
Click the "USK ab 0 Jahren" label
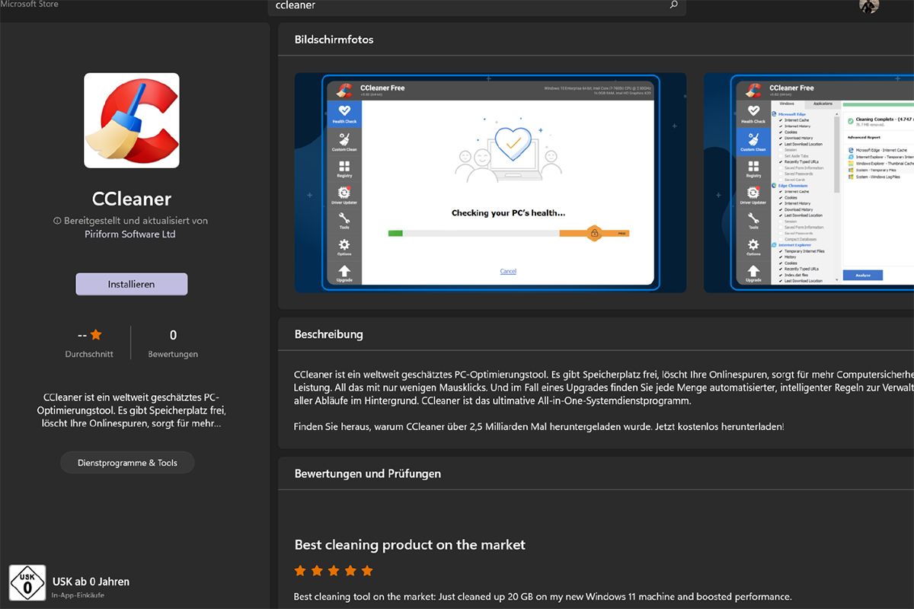pyautogui.click(x=91, y=582)
